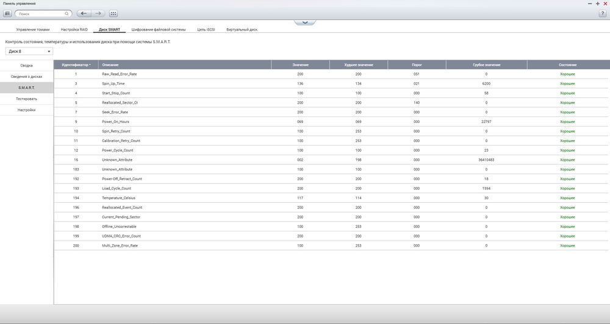The width and height of the screenshot is (610, 324).
Task: Click identifier 183 in the table
Action: pos(76,169)
